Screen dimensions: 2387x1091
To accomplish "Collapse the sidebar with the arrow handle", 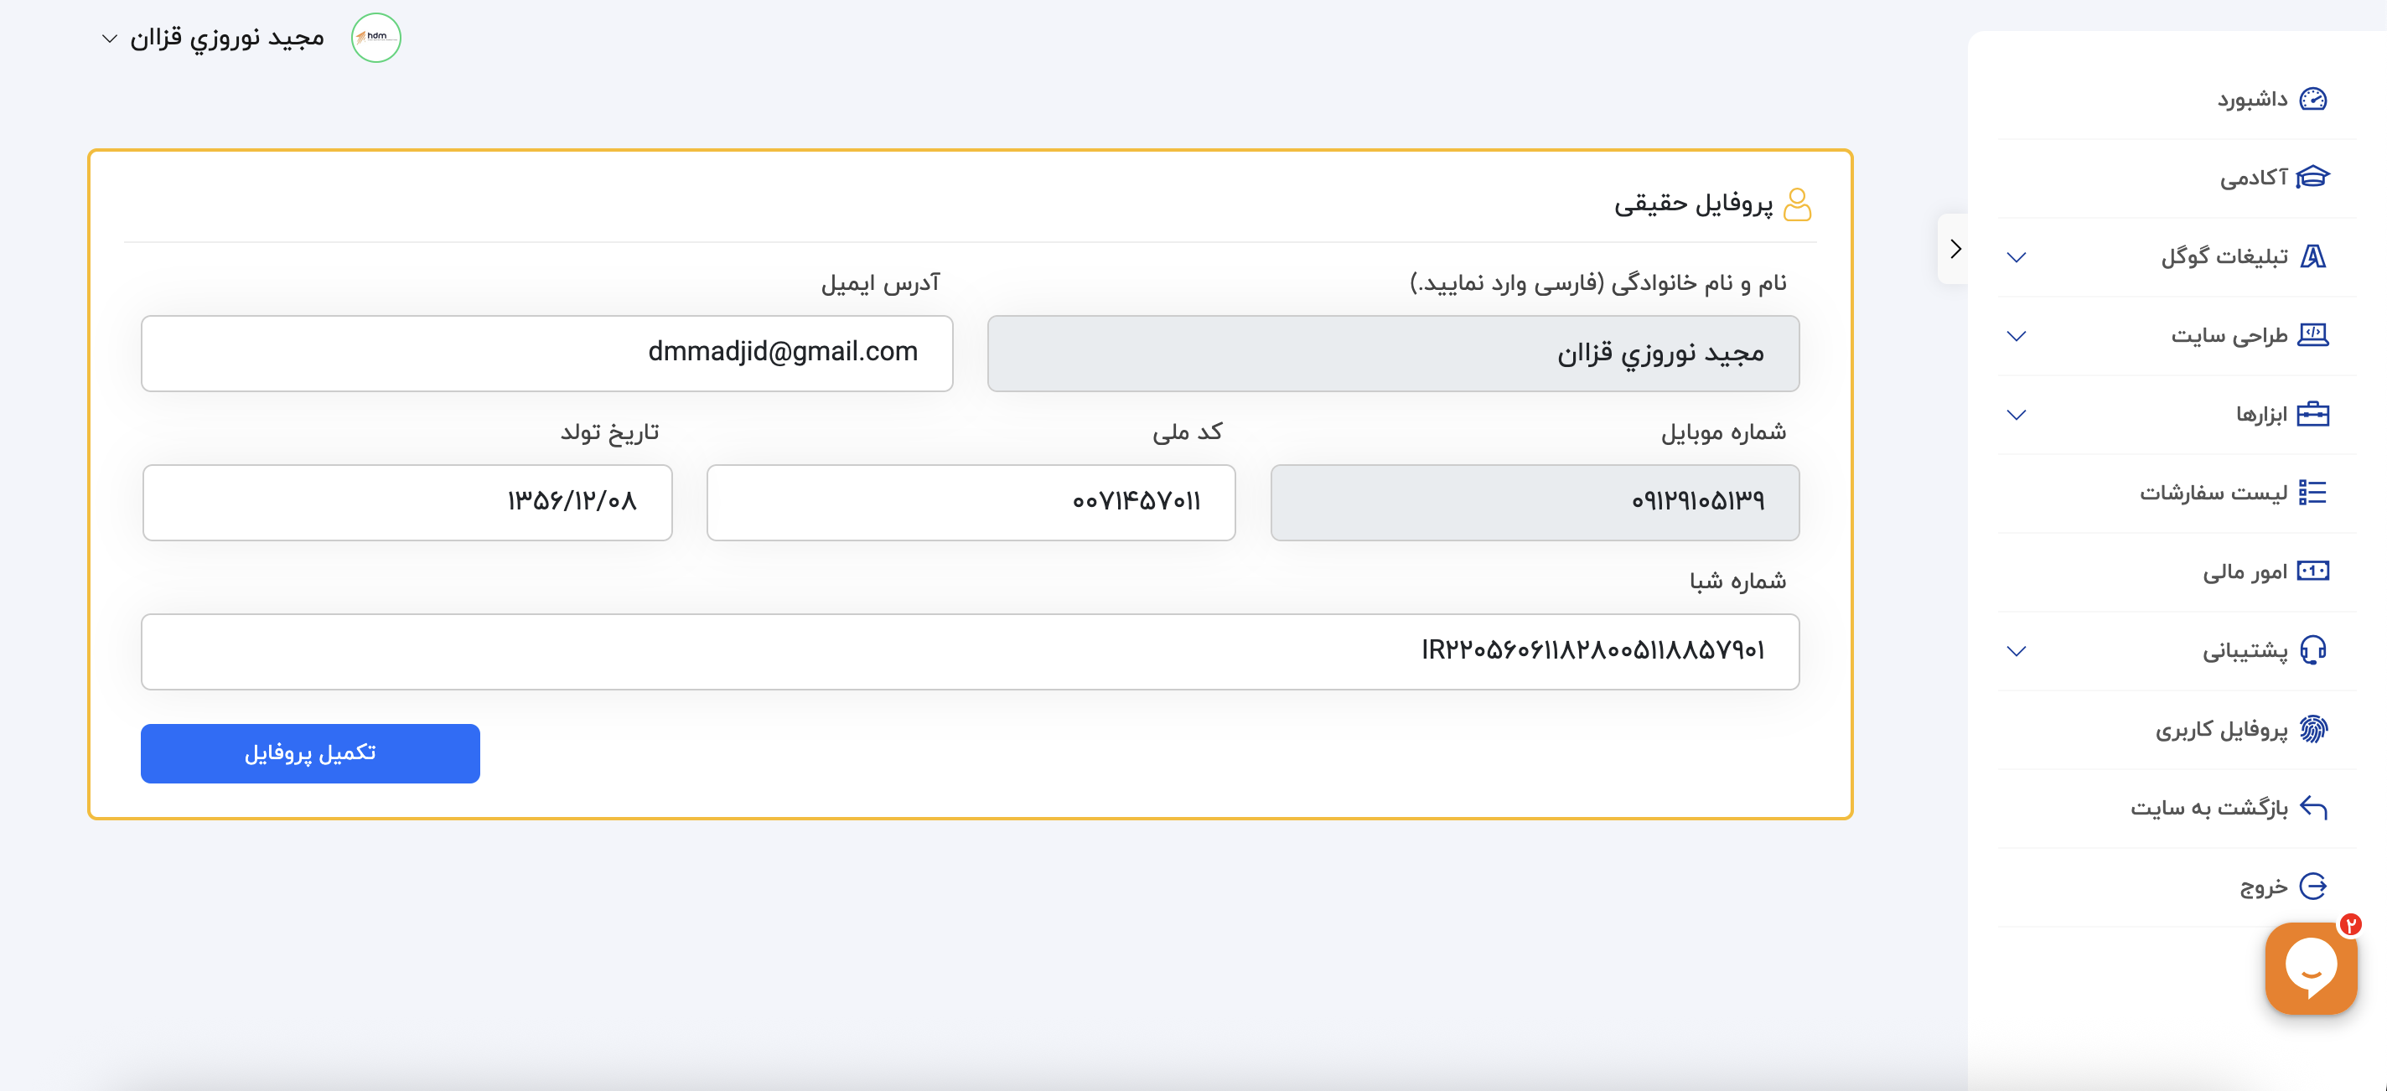I will 1955,249.
